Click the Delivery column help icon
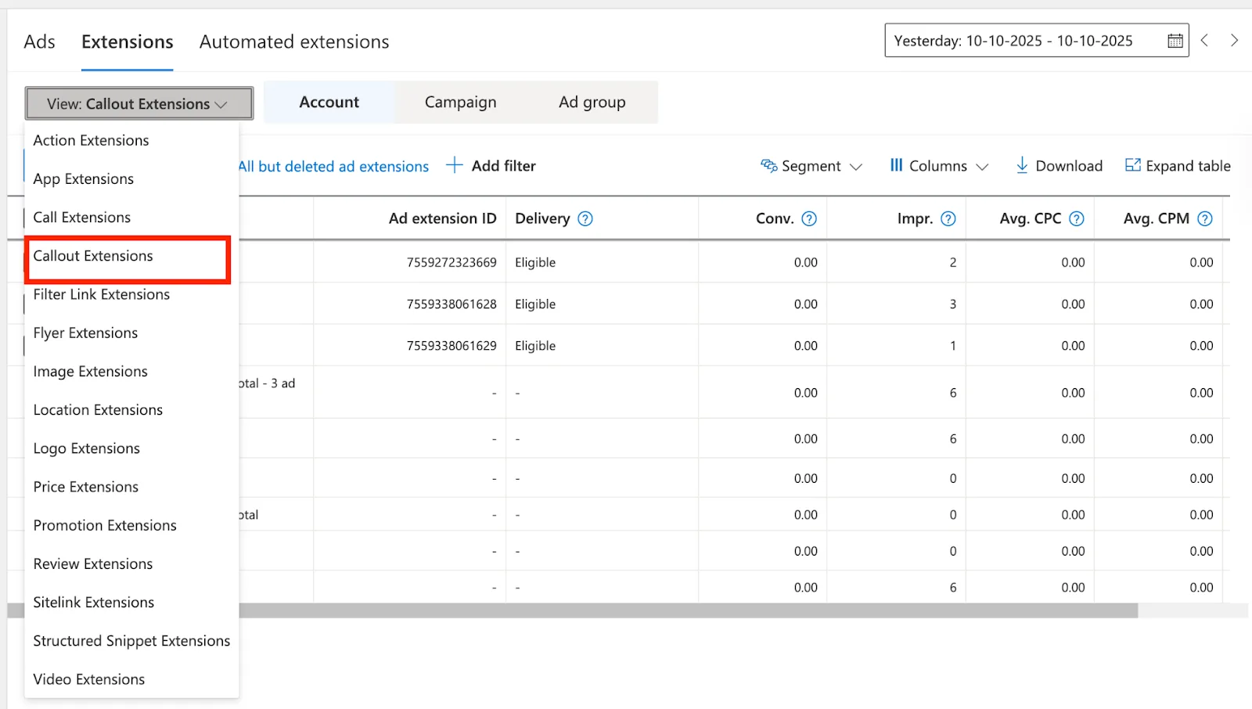1252x709 pixels. [585, 219]
